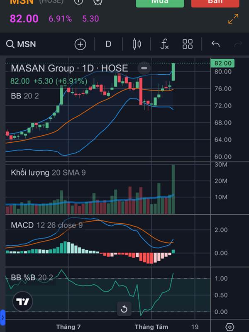The image size is (249, 332).
Task: Open candlestick chart type menu
Action: coord(137,44)
